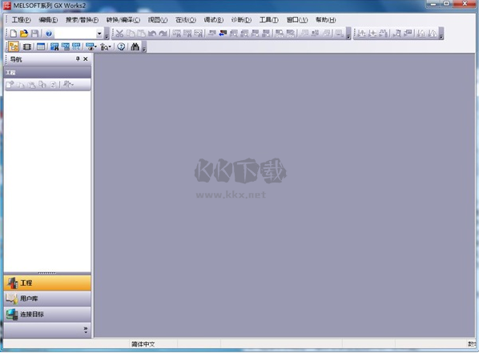
Task: Open the 工具(T) menu
Action: (x=269, y=20)
